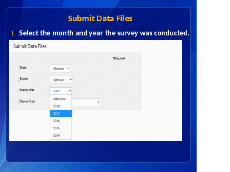Click the instruction about month and year
This screenshot has height=172, width=230.
click(x=104, y=33)
